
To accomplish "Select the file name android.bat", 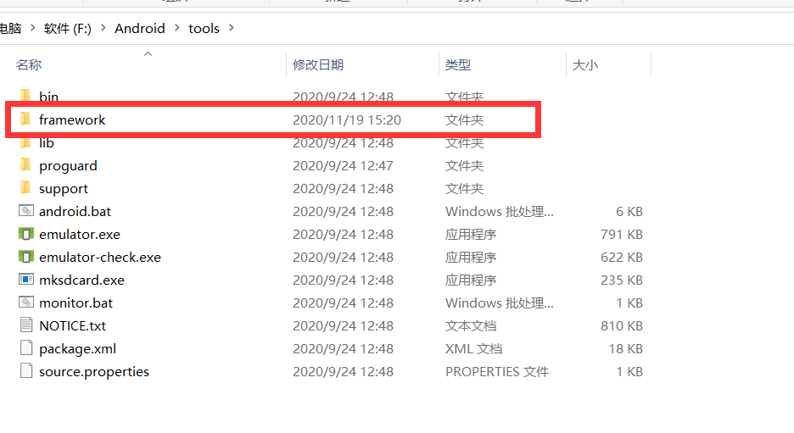I will click(75, 212).
